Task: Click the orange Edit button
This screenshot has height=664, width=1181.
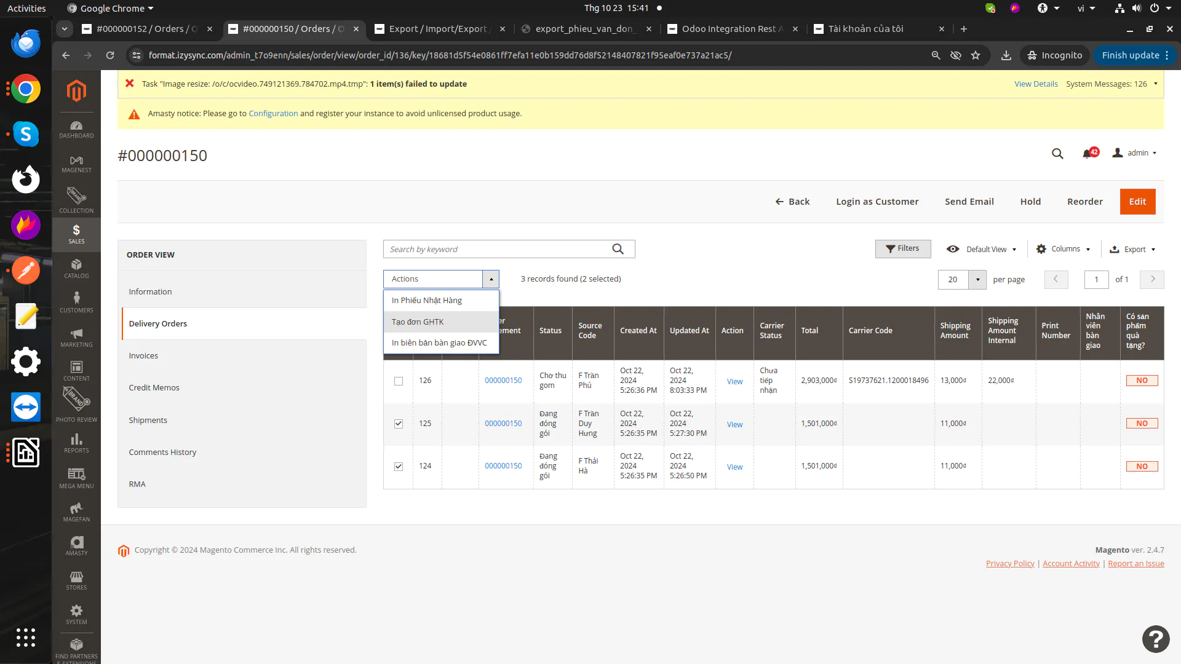Action: click(1137, 202)
